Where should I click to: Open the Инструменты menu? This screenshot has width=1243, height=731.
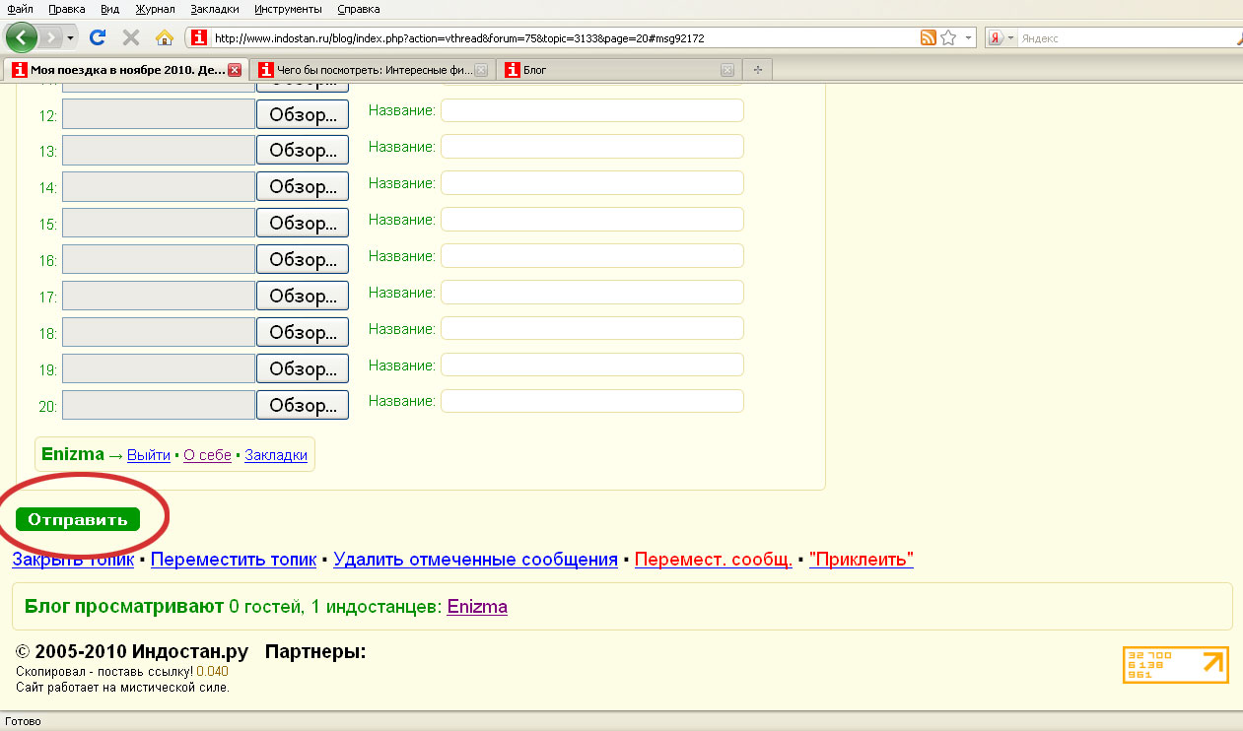(288, 9)
